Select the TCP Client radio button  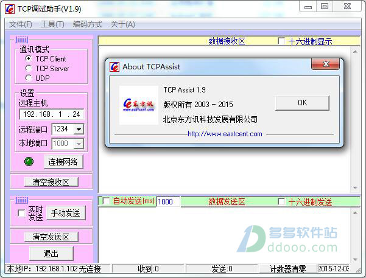29,58
